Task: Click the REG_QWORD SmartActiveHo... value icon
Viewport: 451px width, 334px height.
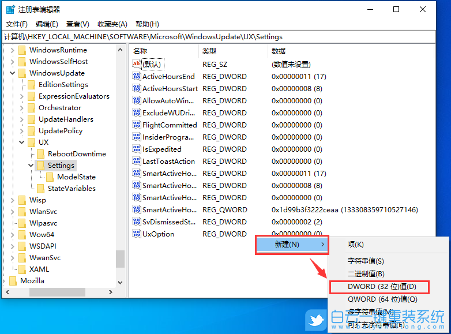Action: [x=136, y=209]
